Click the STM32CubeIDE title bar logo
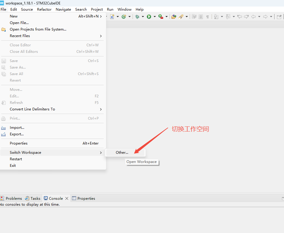Image resolution: width=284 pixels, height=233 pixels. [x=2, y=3]
